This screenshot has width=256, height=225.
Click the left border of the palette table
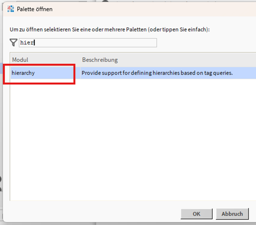10,126
